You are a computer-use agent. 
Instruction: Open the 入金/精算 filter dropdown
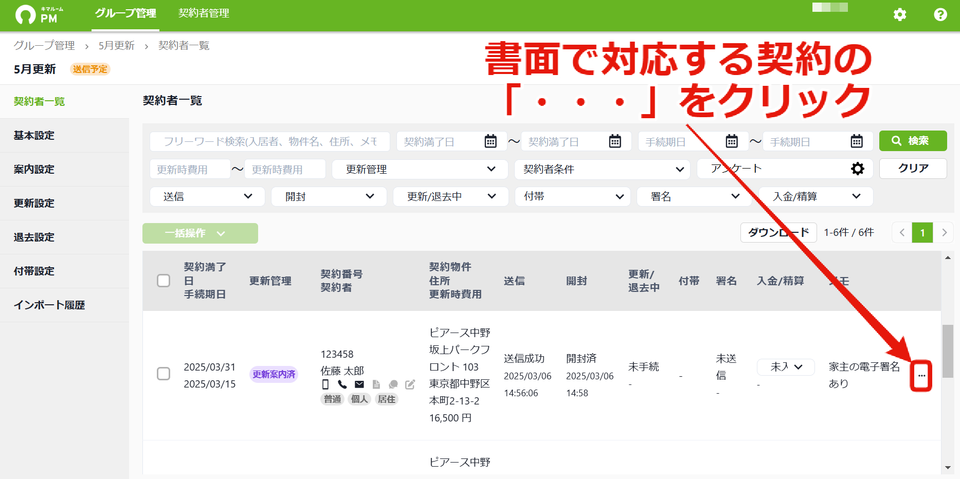click(x=816, y=196)
